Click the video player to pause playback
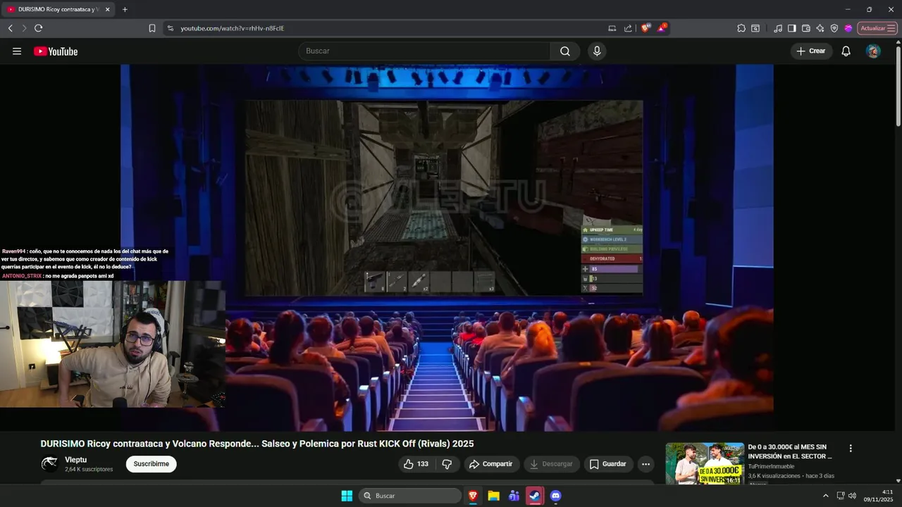The width and height of the screenshot is (902, 507). pos(447,248)
